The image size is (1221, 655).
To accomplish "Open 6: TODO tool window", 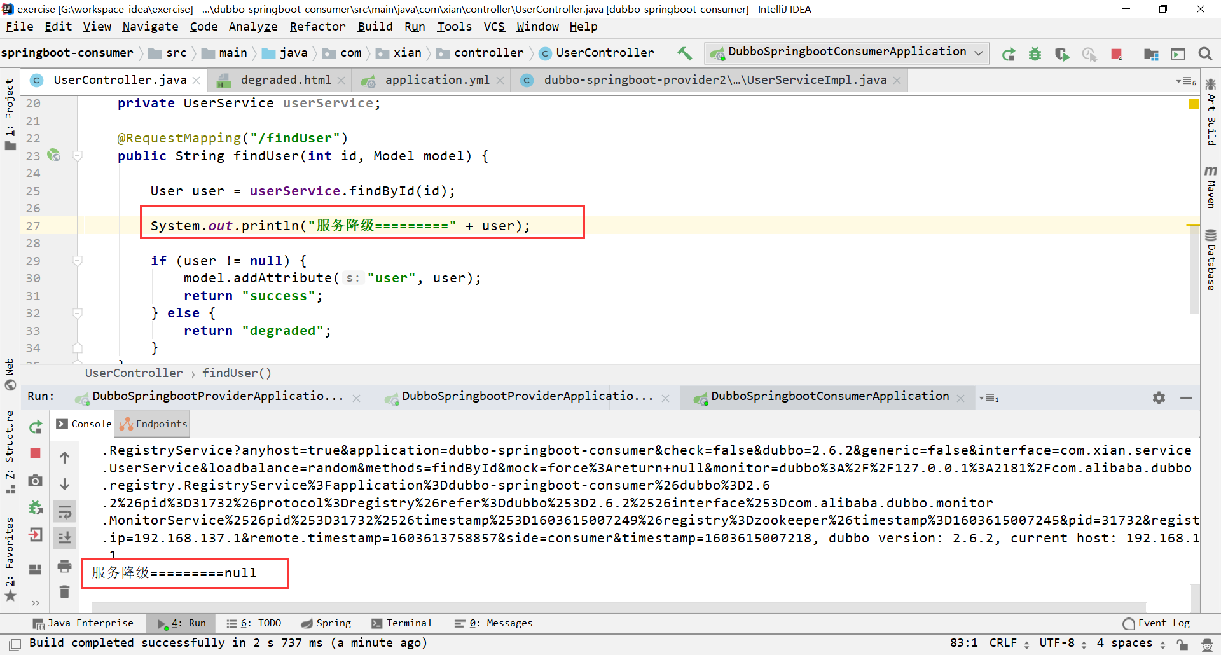I will click(x=254, y=623).
